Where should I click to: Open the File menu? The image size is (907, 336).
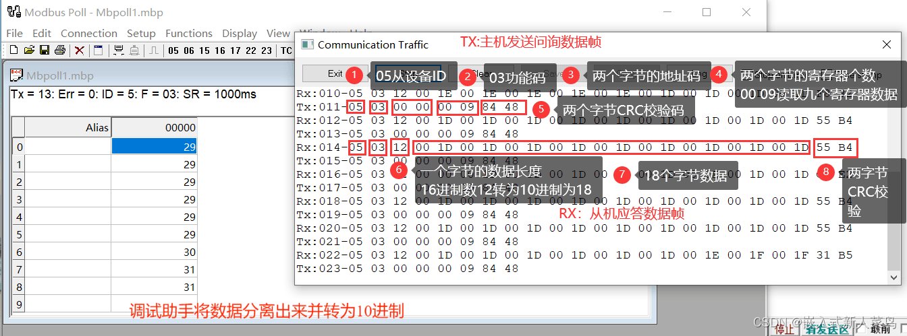pyautogui.click(x=14, y=33)
